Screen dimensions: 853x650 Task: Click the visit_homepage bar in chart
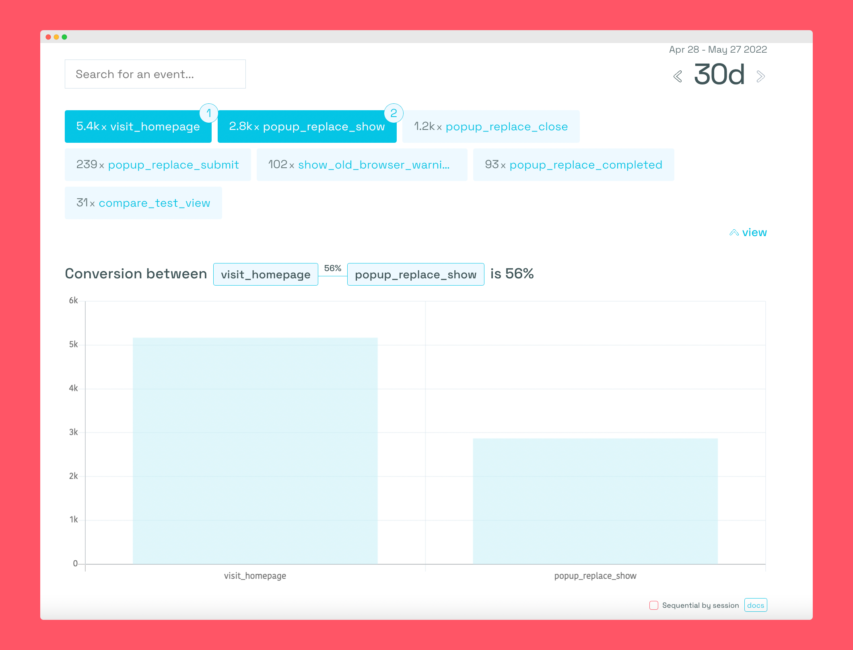click(255, 450)
